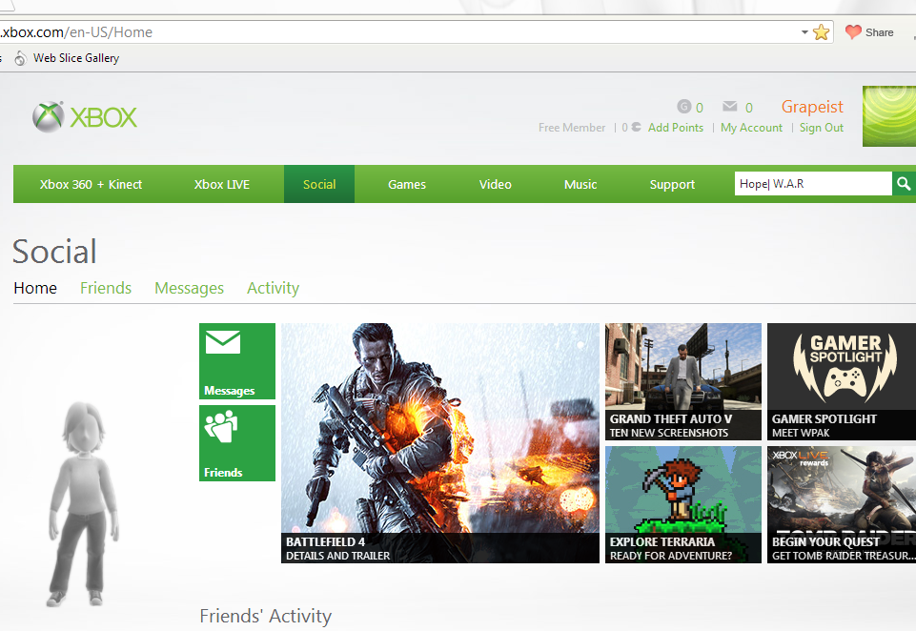
Task: Click the Sign Out link
Action: [x=822, y=128]
